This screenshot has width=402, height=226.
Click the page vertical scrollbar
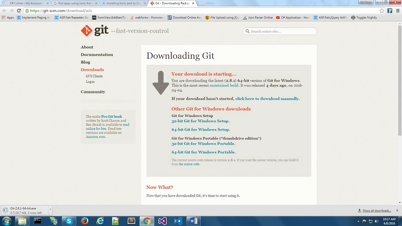400,80
